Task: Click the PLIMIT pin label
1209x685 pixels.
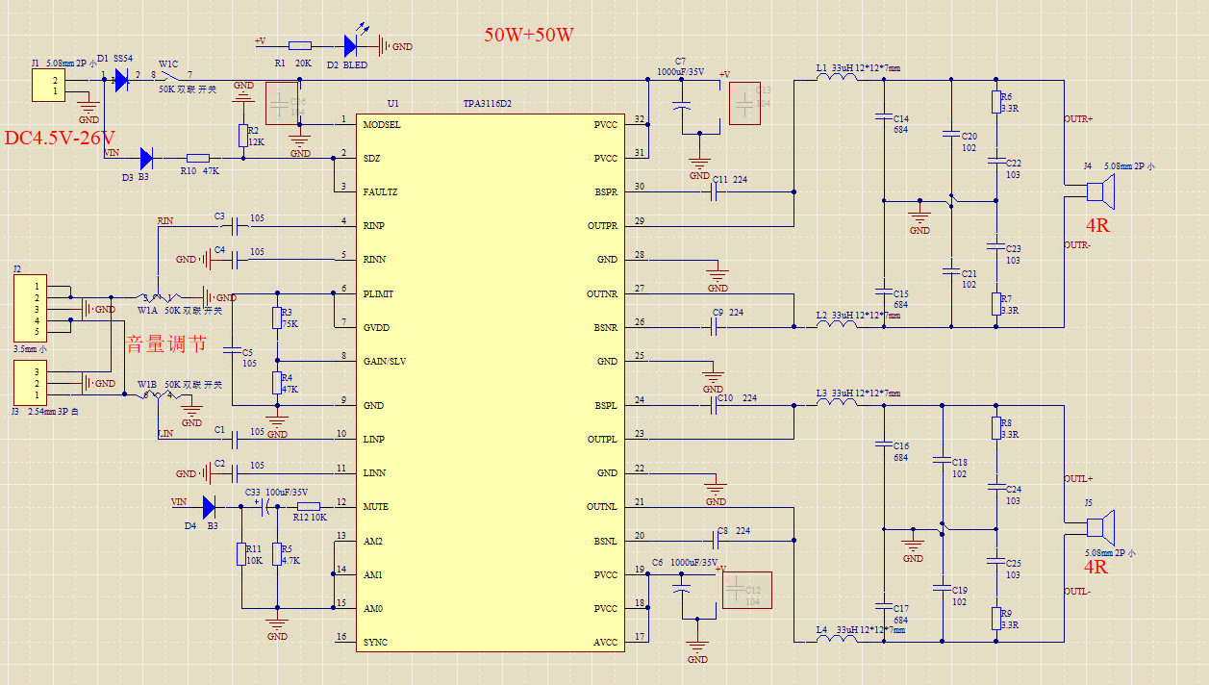Action: 378,293
